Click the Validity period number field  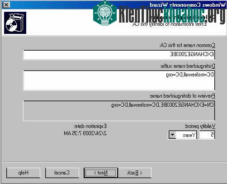click(207, 135)
